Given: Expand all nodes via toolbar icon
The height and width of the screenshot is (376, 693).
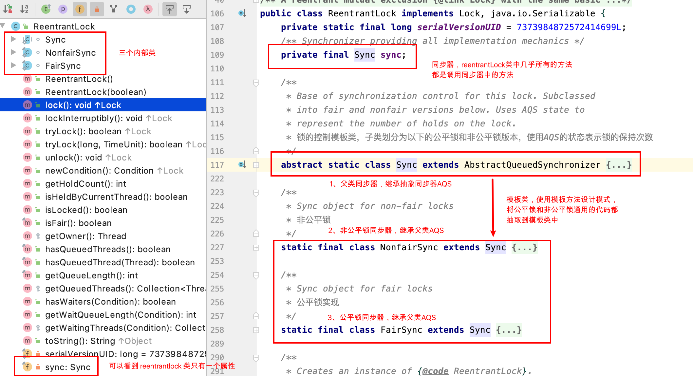Looking at the screenshot, I should click(170, 9).
